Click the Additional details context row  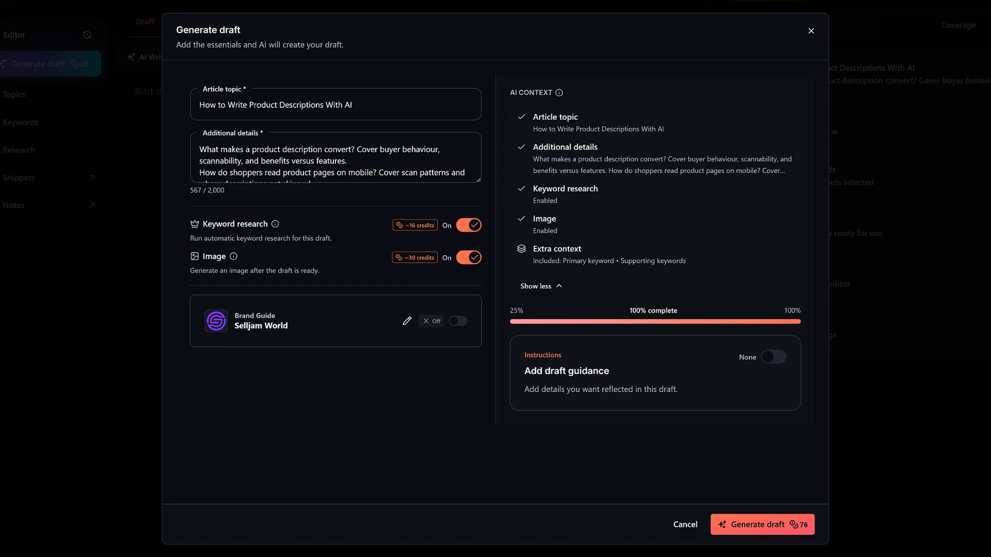(x=655, y=159)
